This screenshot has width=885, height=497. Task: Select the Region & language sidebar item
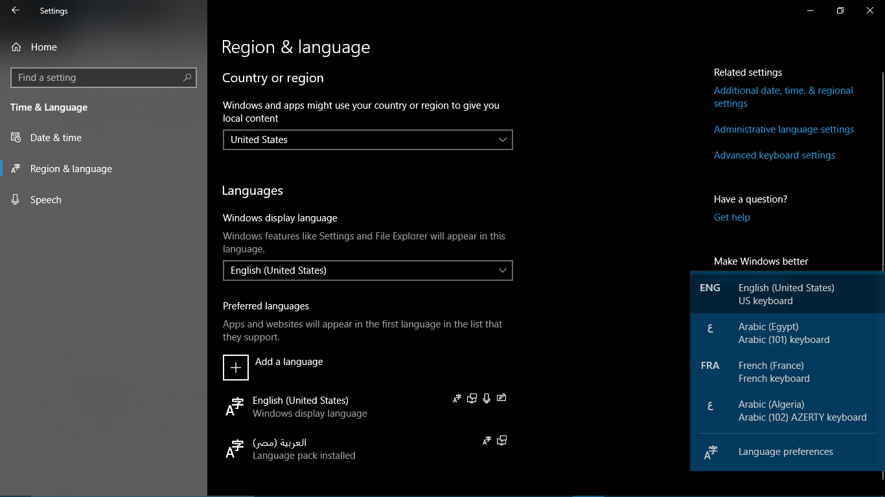coord(104,169)
